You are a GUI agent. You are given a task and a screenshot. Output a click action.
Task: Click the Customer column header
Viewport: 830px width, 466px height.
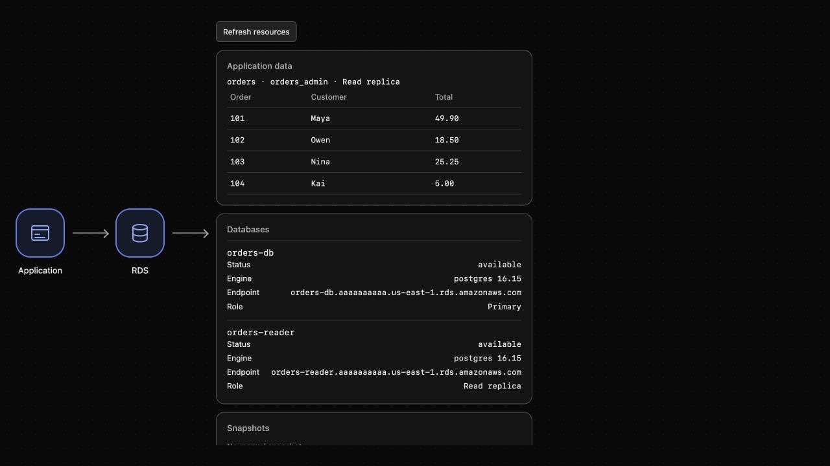[329, 97]
